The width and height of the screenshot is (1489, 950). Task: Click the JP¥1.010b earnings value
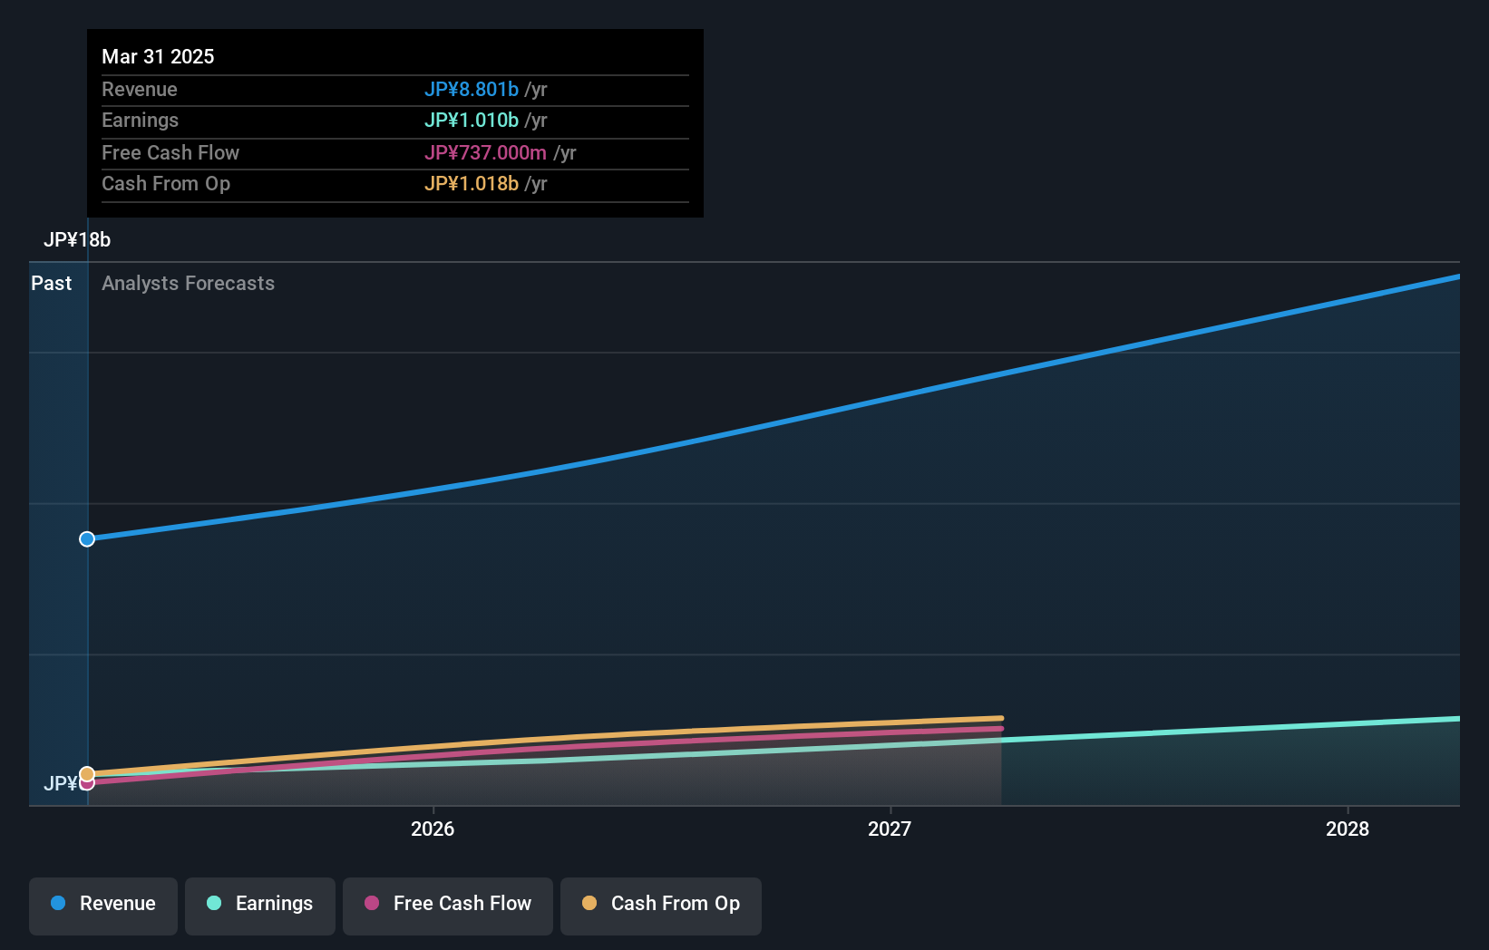point(472,120)
